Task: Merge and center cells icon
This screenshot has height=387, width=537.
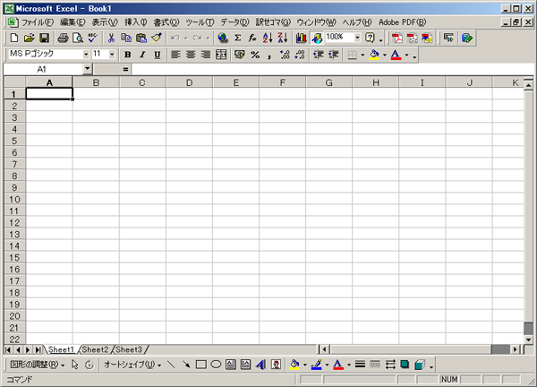Action: pyautogui.click(x=221, y=55)
